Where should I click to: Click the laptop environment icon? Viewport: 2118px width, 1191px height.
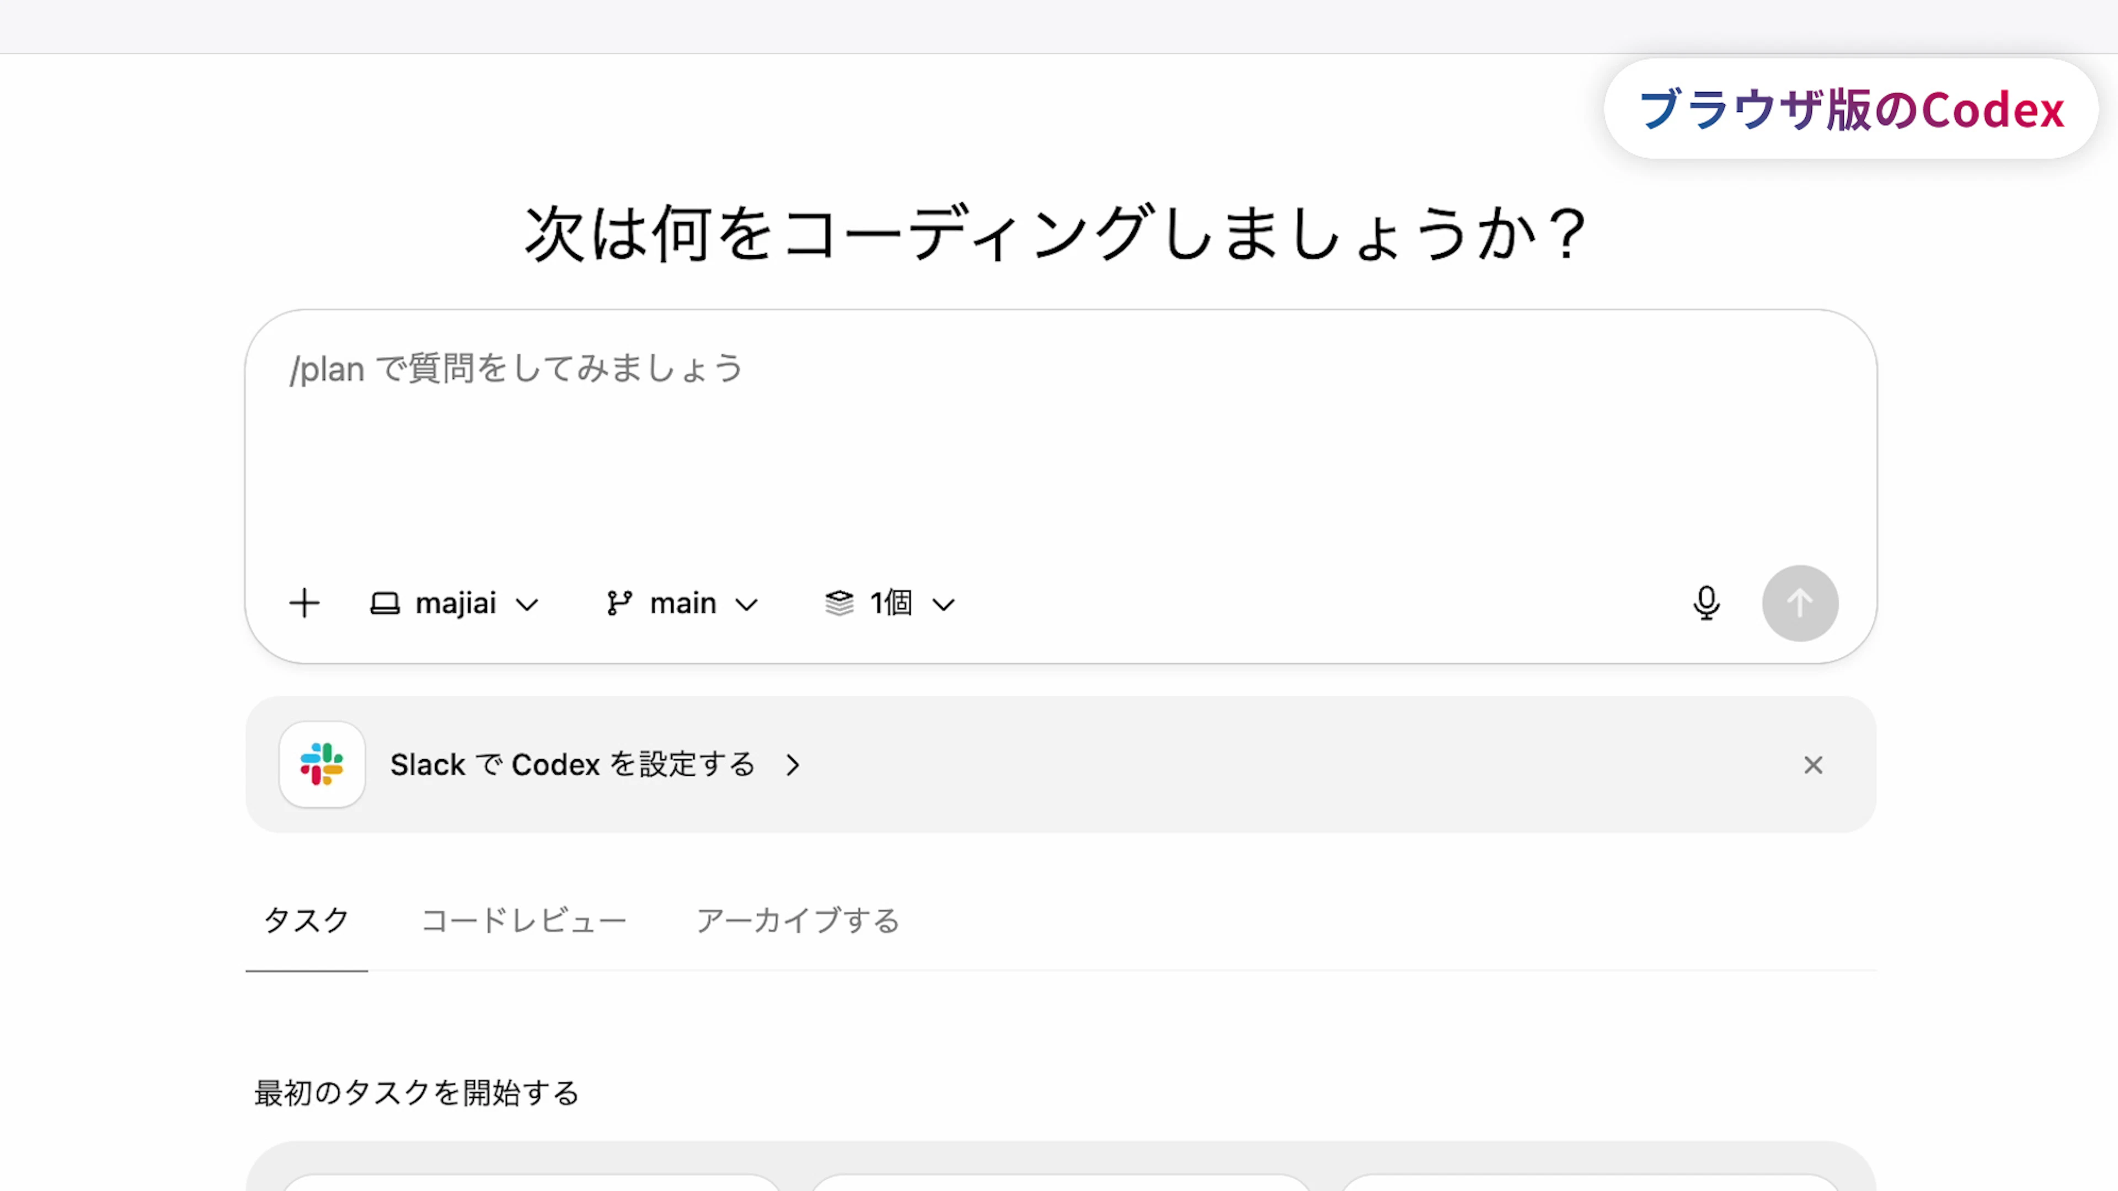[x=385, y=603]
